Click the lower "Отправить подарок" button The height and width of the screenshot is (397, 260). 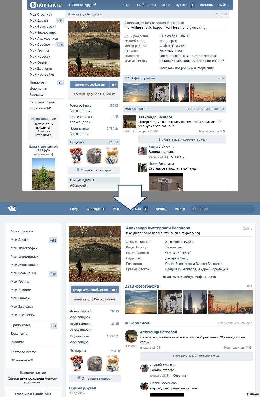95,378
